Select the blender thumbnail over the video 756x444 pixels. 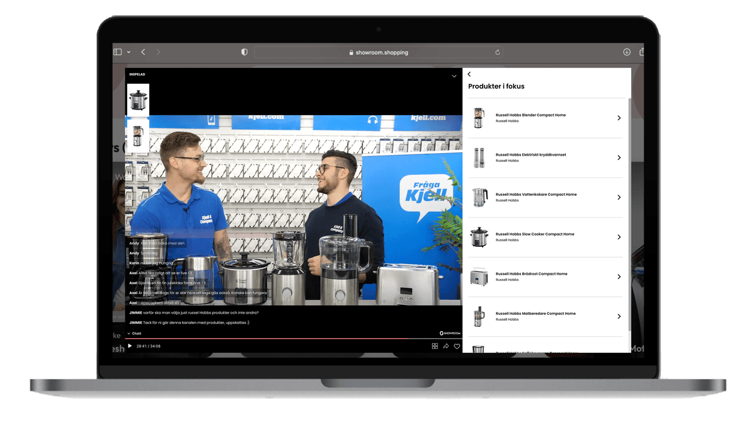(x=138, y=135)
